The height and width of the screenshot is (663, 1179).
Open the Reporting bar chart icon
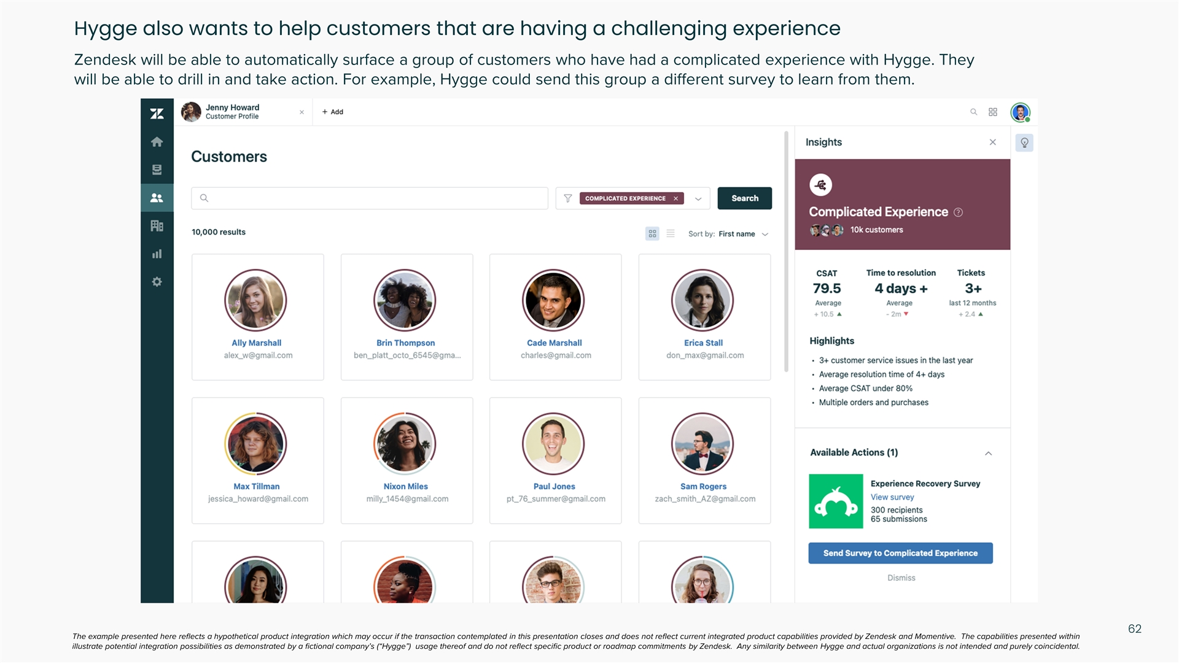(157, 254)
